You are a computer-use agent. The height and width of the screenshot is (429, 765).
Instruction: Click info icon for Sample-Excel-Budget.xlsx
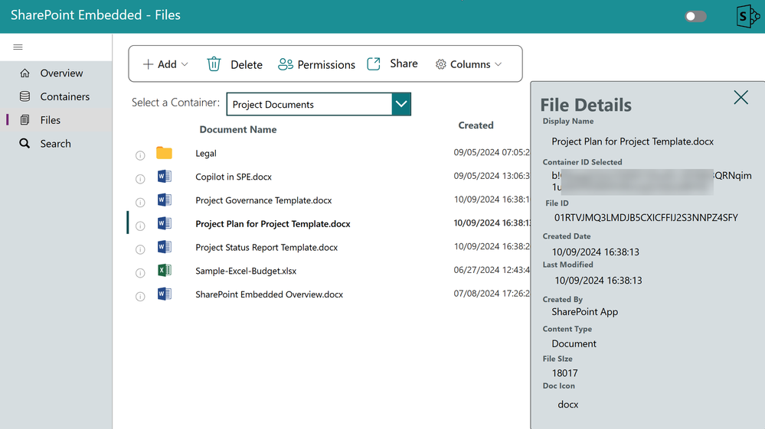click(140, 273)
